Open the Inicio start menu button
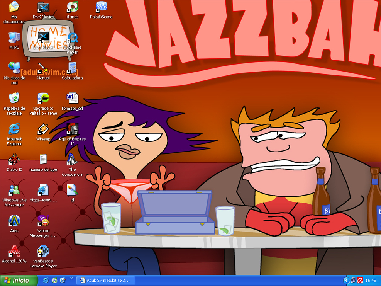Screen dimensions: 381x286 tap(19, 281)
